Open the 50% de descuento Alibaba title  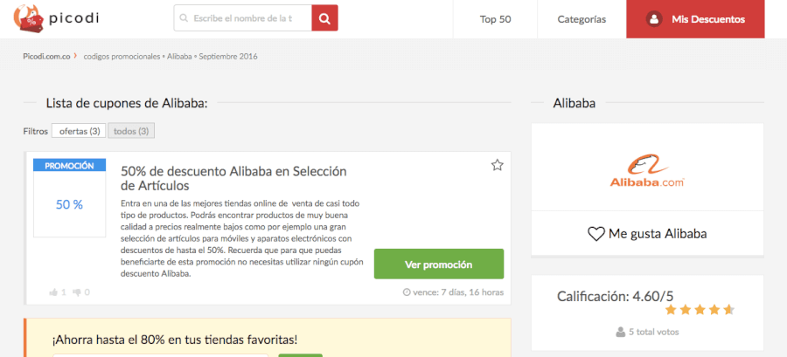pos(233,178)
